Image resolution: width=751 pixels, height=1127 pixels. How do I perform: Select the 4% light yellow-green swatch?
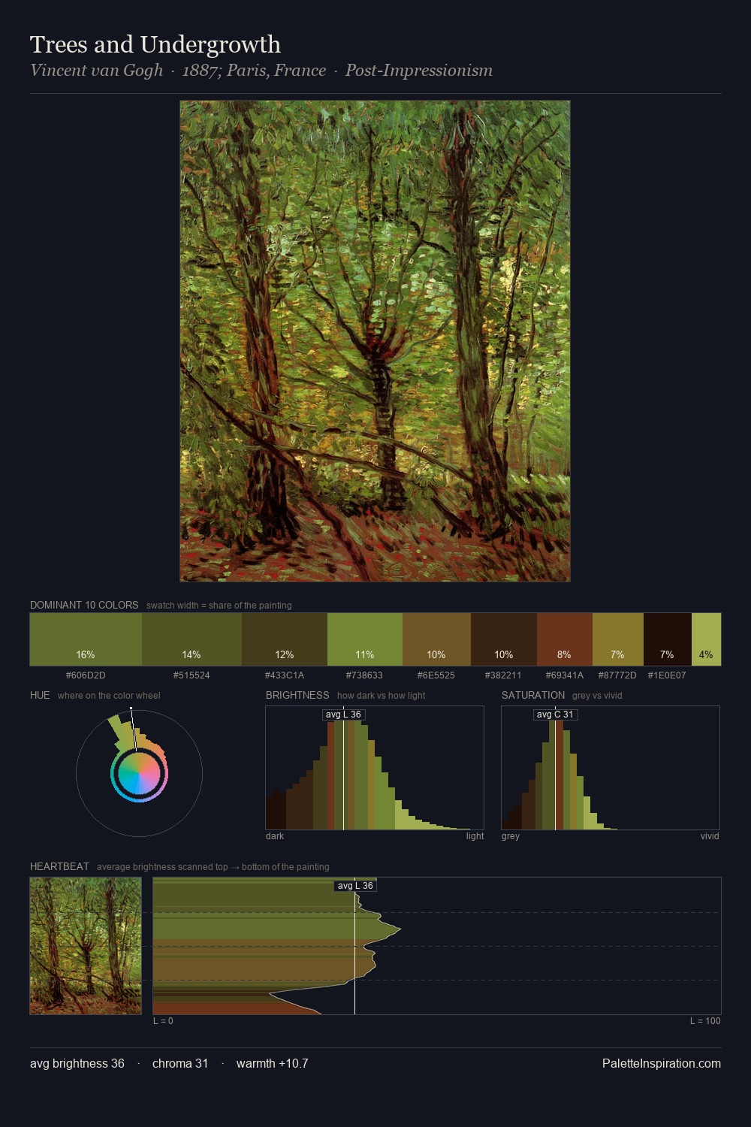click(706, 639)
